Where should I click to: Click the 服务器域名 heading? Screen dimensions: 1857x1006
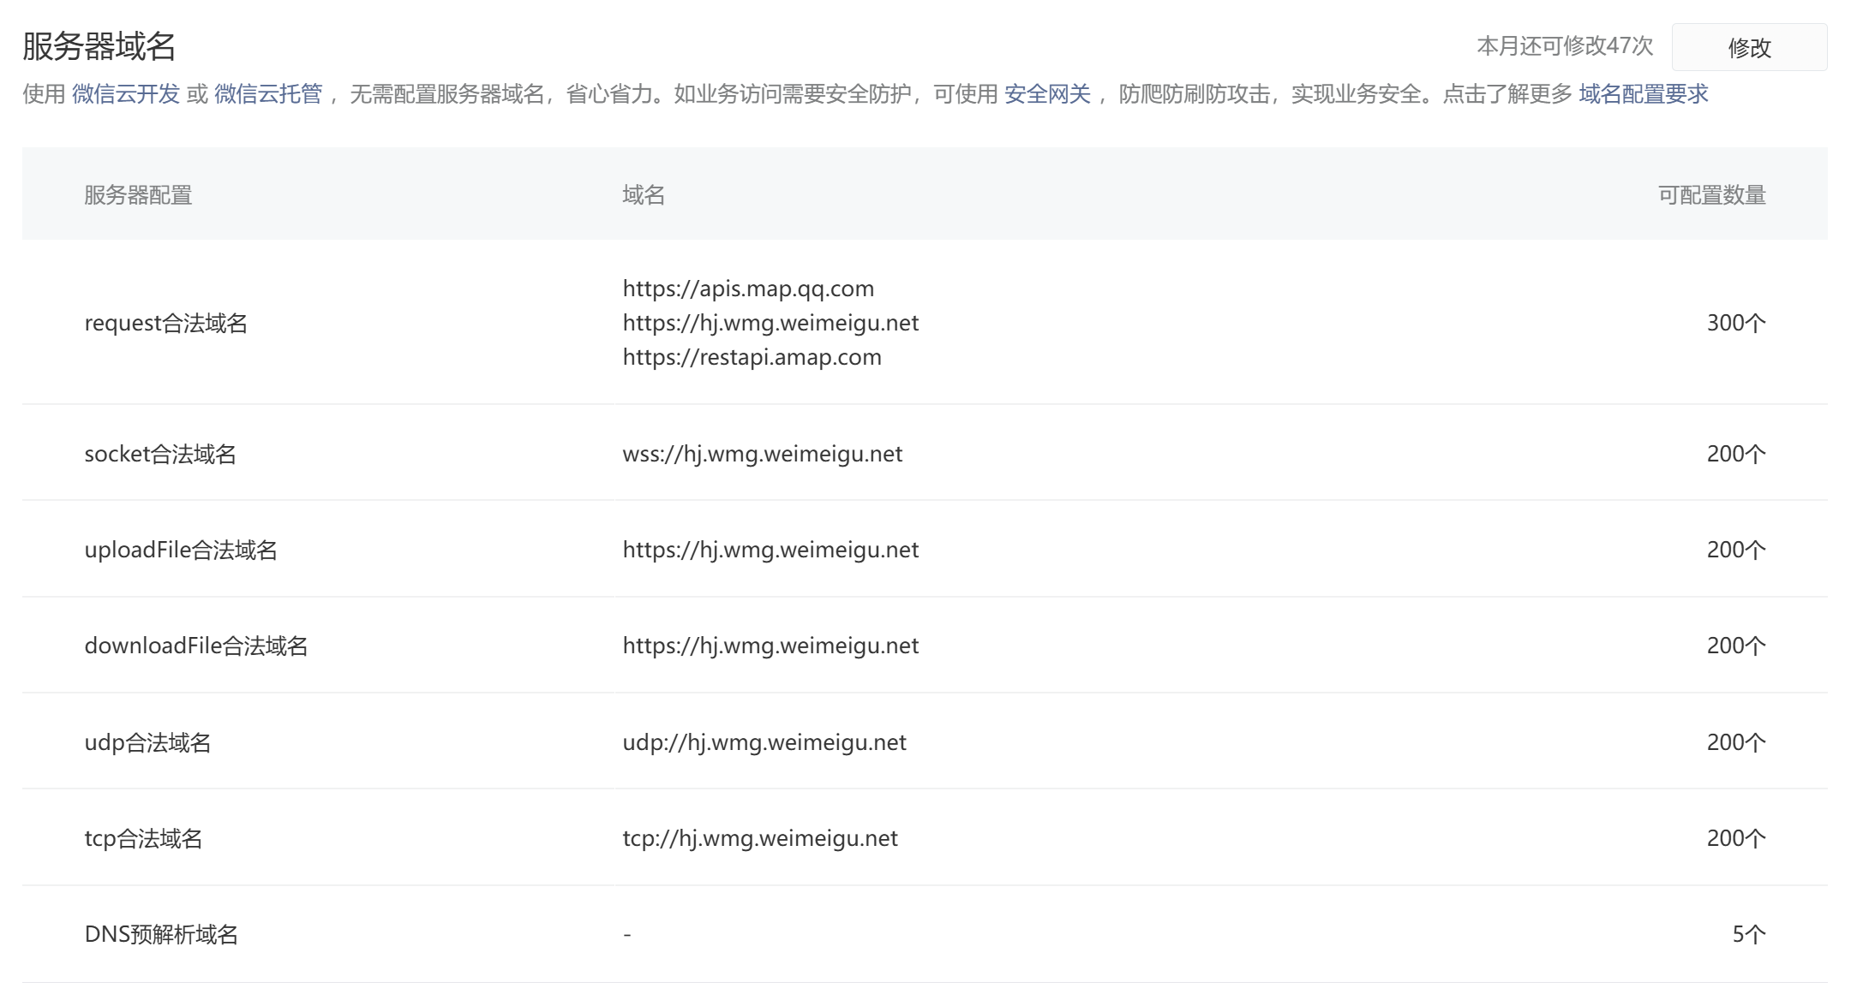(x=99, y=46)
